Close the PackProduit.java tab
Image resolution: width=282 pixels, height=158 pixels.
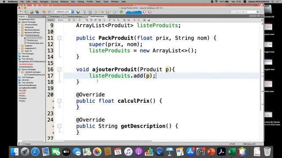pos(106,16)
